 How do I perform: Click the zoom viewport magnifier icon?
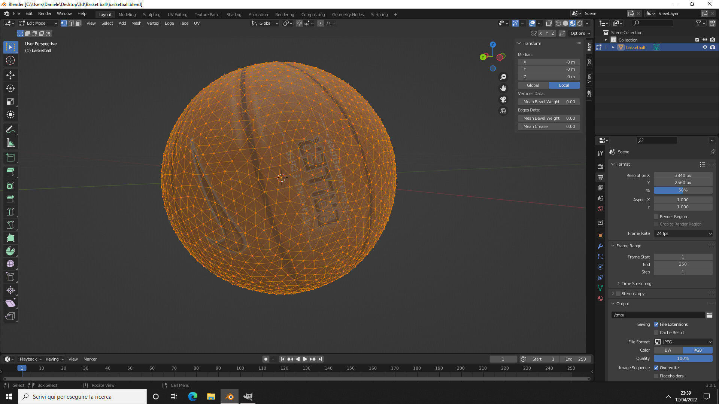[503, 77]
